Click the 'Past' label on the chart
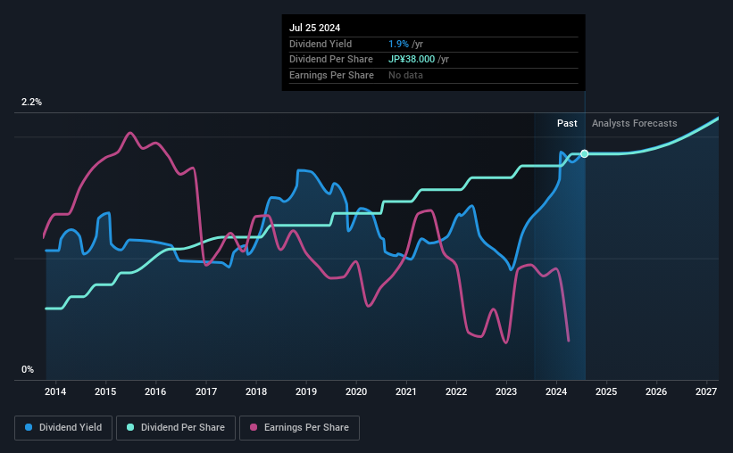Screen dimensions: 733x453 click(567, 123)
